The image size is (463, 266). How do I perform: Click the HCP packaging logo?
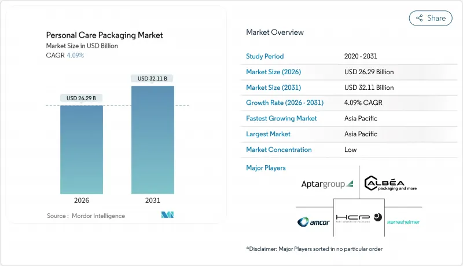coord(359,218)
